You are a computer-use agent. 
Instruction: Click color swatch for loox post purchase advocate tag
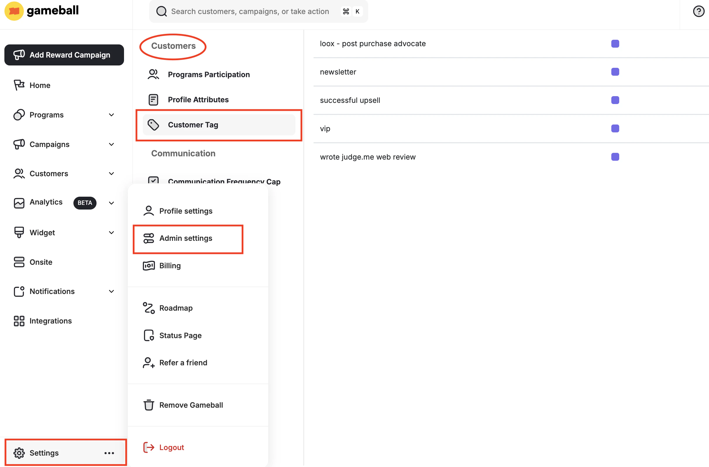pyautogui.click(x=615, y=44)
